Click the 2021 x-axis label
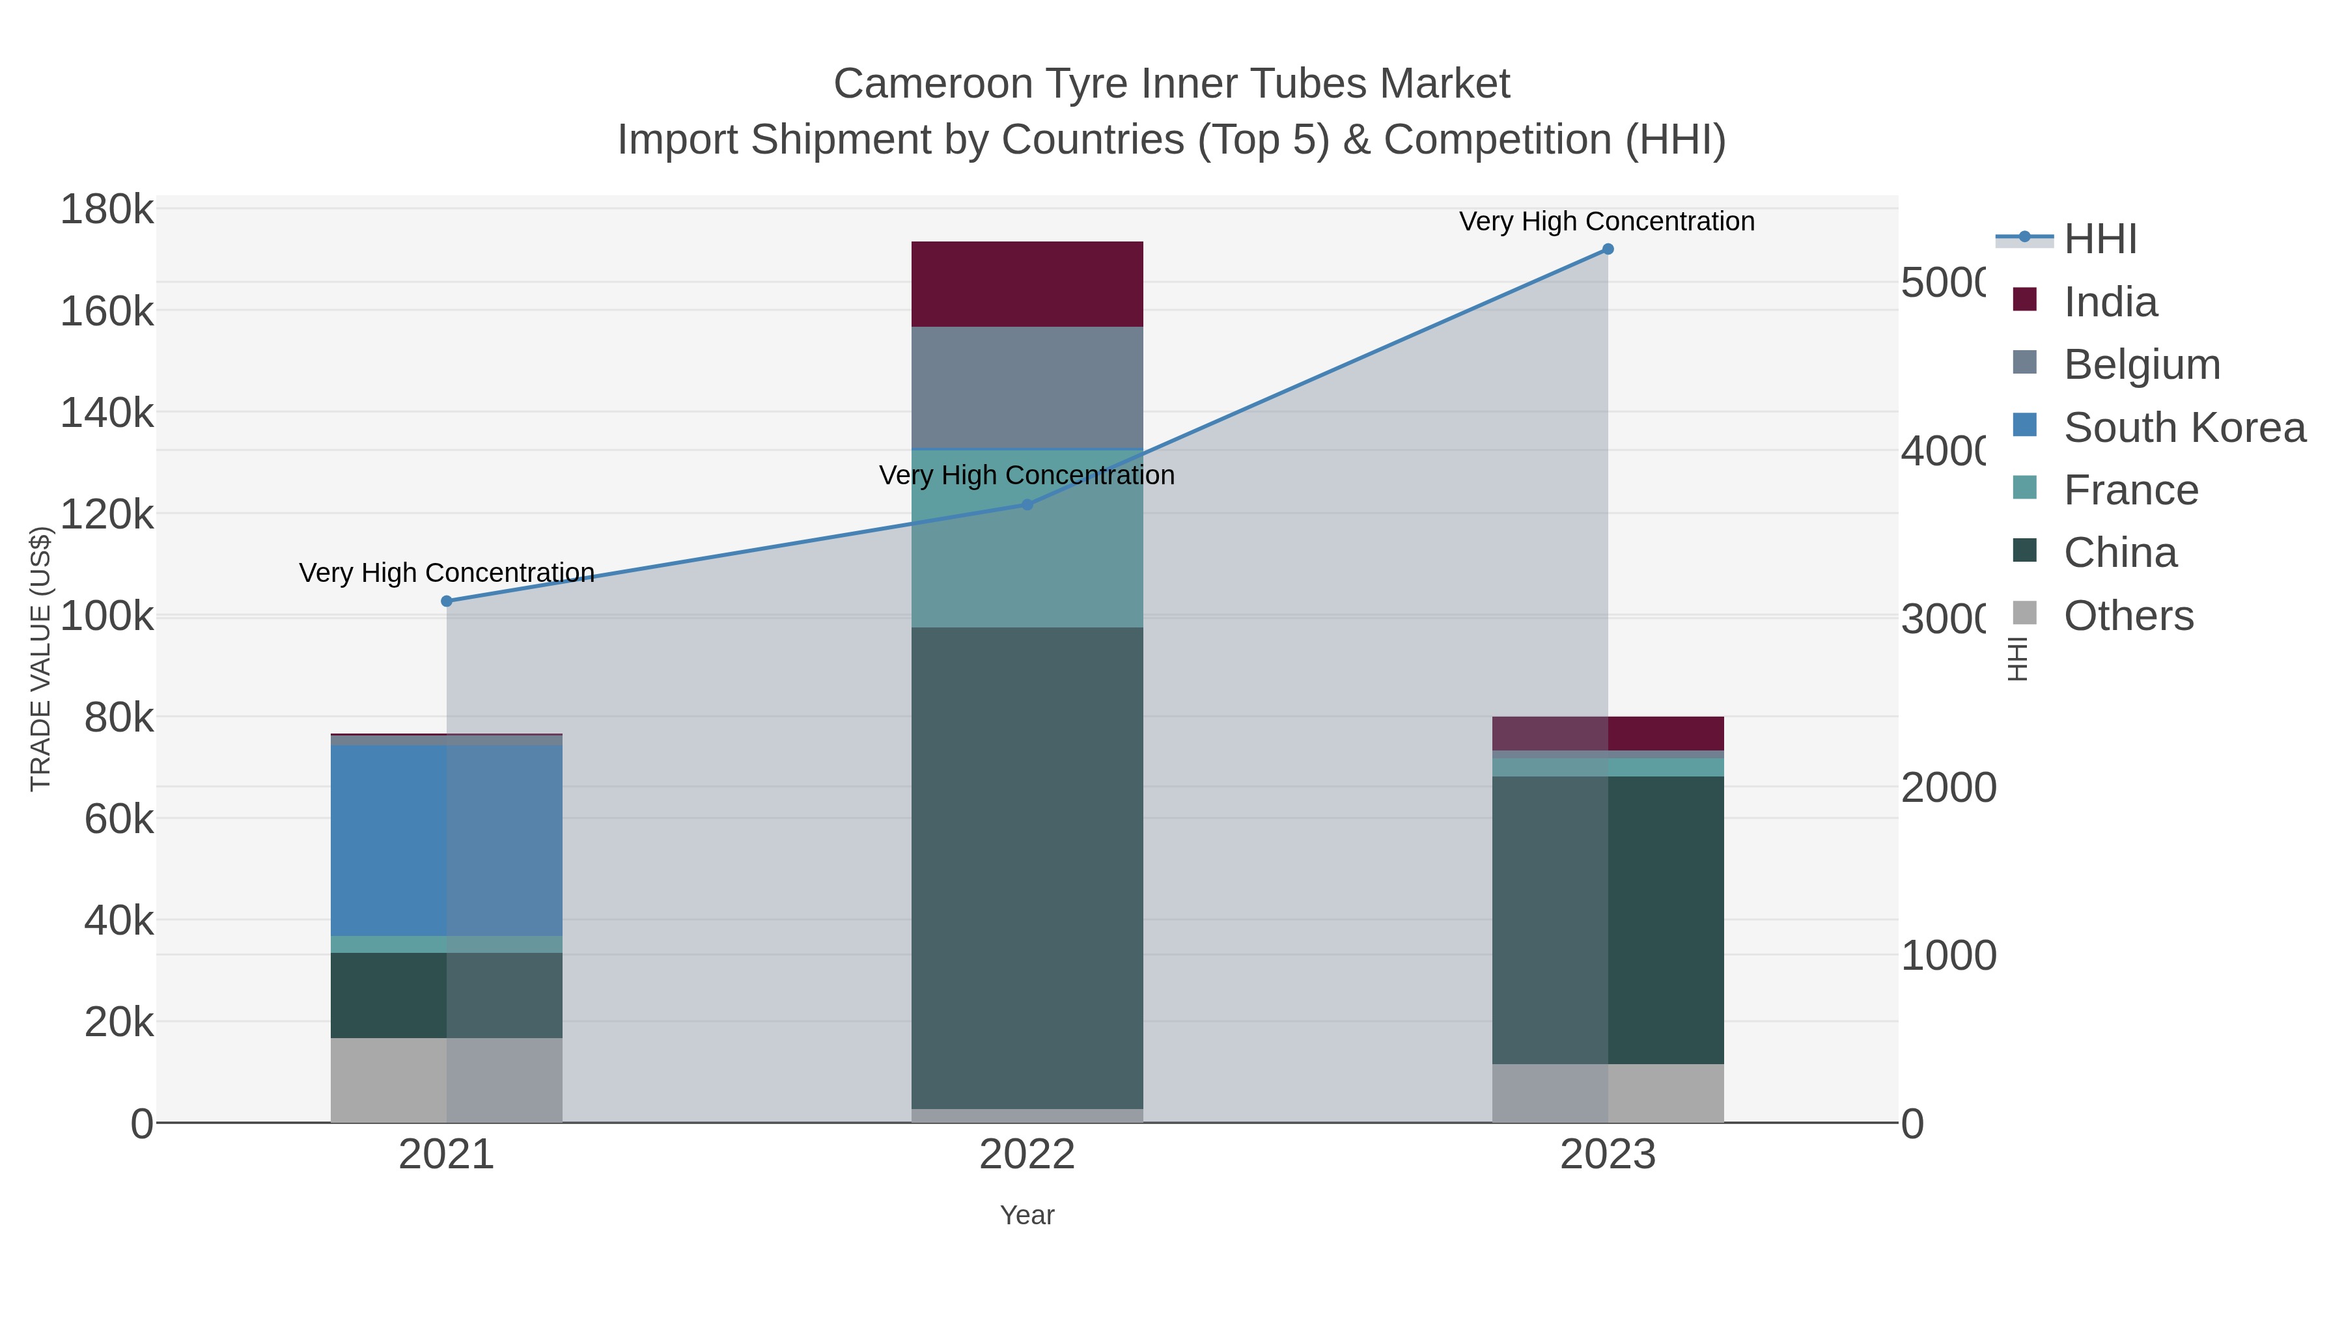The width and height of the screenshot is (2344, 1318). click(447, 1155)
